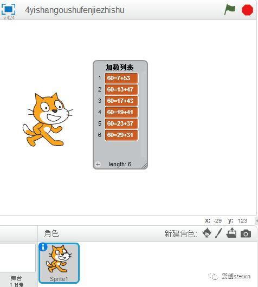
Task: Click the list resize handle corner
Action: tap(145, 166)
